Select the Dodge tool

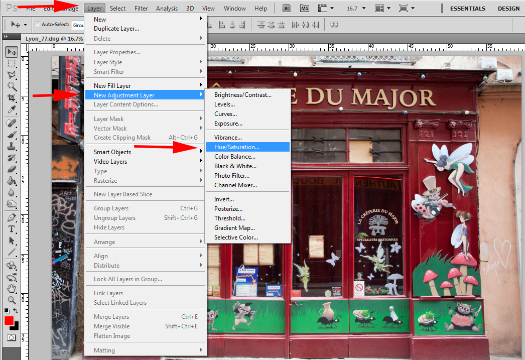[x=12, y=204]
